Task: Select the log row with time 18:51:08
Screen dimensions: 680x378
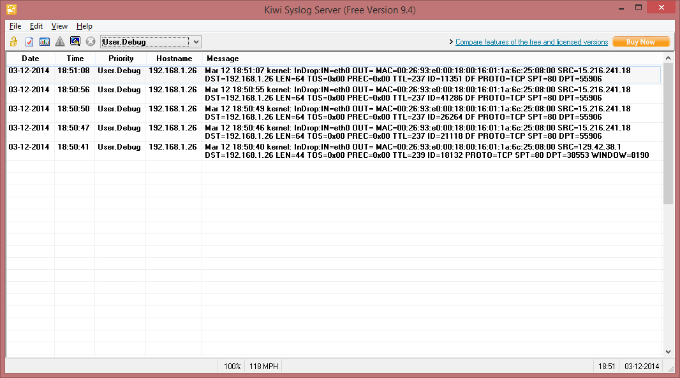Action: [334, 74]
